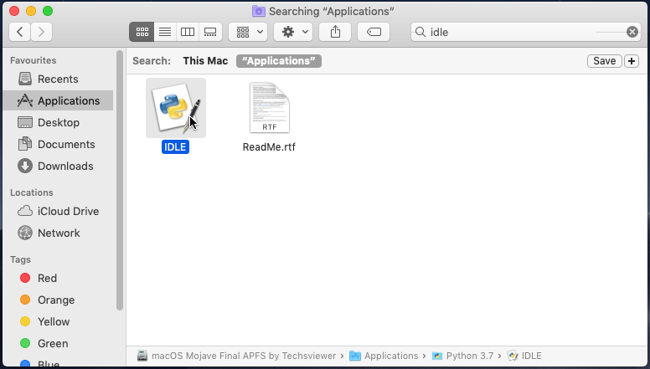
Task: Add a search criterion with plus button
Action: coord(632,61)
